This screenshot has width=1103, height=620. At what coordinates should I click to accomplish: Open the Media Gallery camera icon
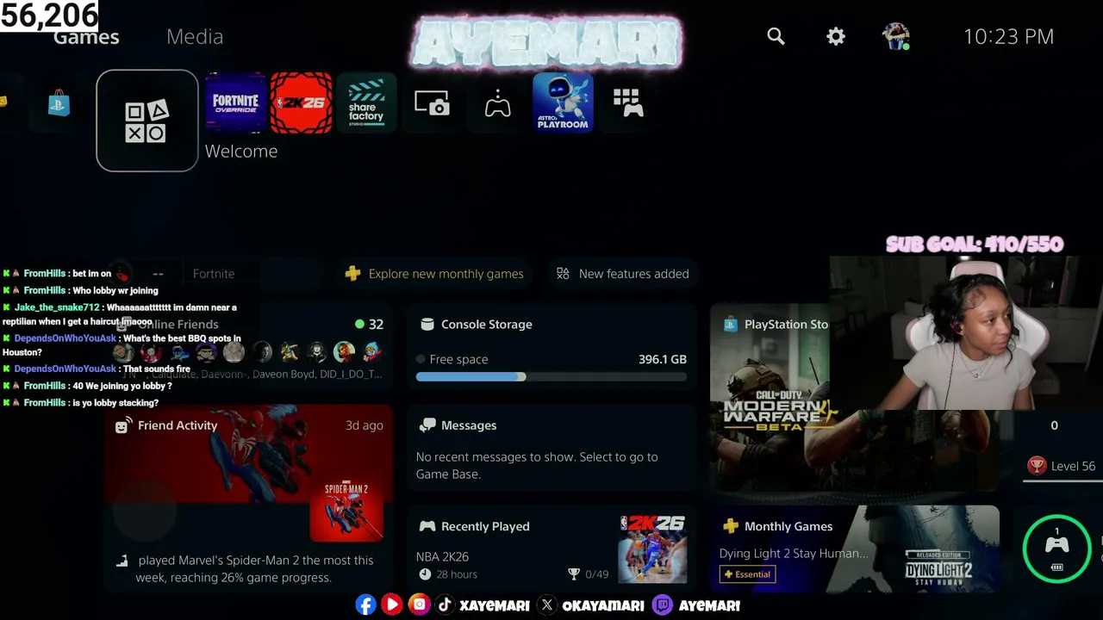tap(432, 103)
